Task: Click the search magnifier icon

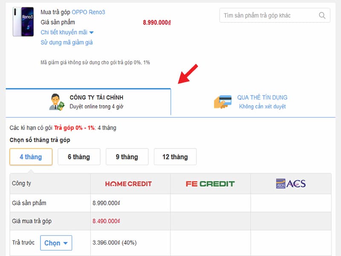Action: 322,16
